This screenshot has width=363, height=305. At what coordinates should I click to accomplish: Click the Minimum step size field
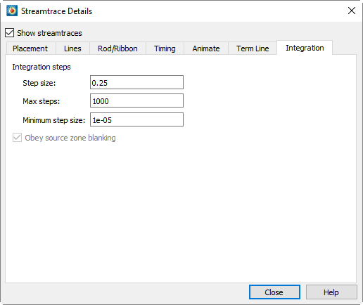136,119
